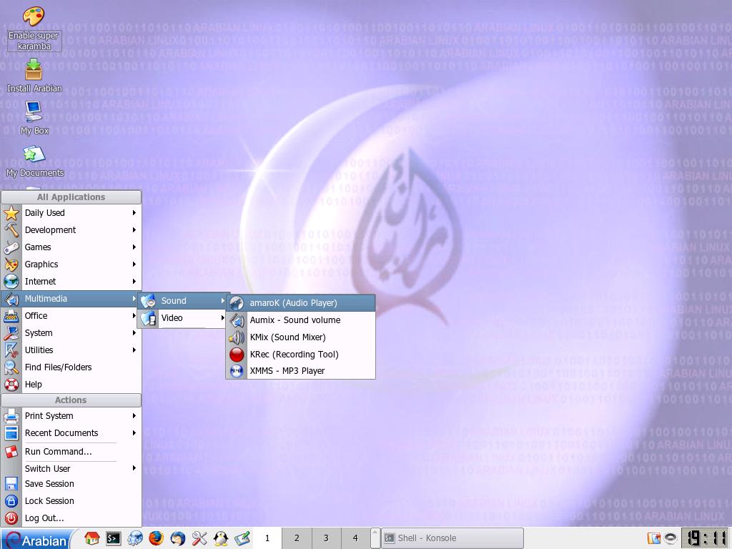Screen dimensions: 732x549
Task: Expand the Graphics submenu
Action: 71,264
